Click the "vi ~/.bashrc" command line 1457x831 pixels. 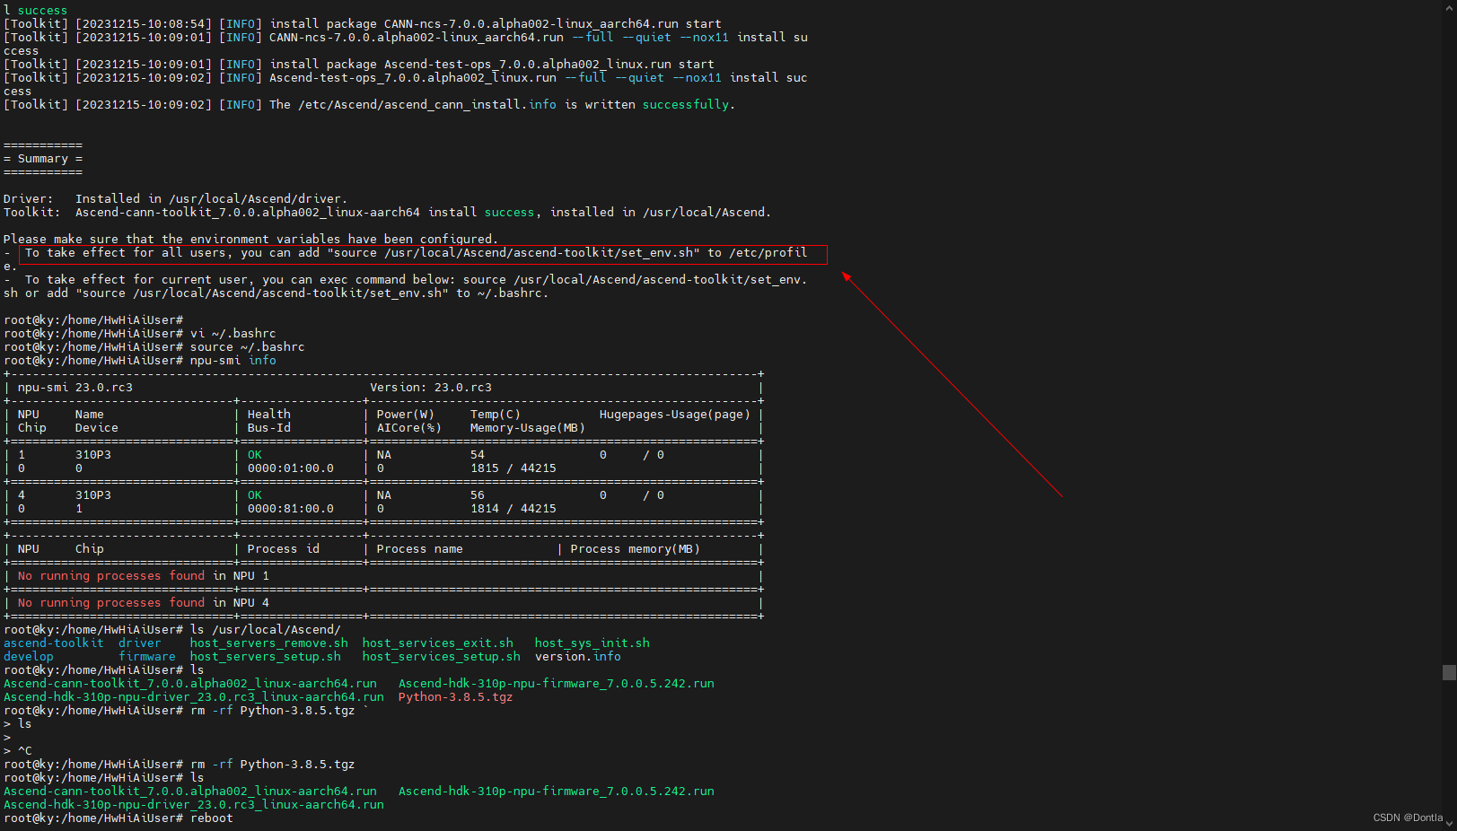tap(233, 334)
